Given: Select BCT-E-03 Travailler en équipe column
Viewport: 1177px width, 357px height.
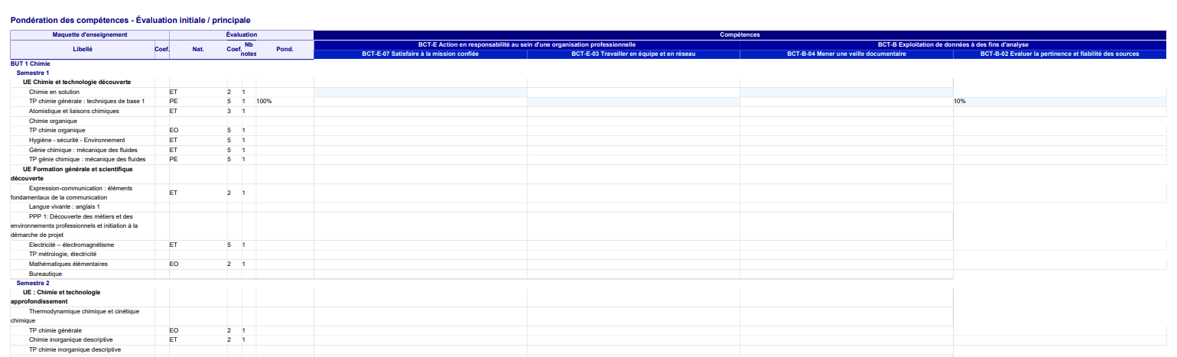Looking at the screenshot, I should (633, 54).
